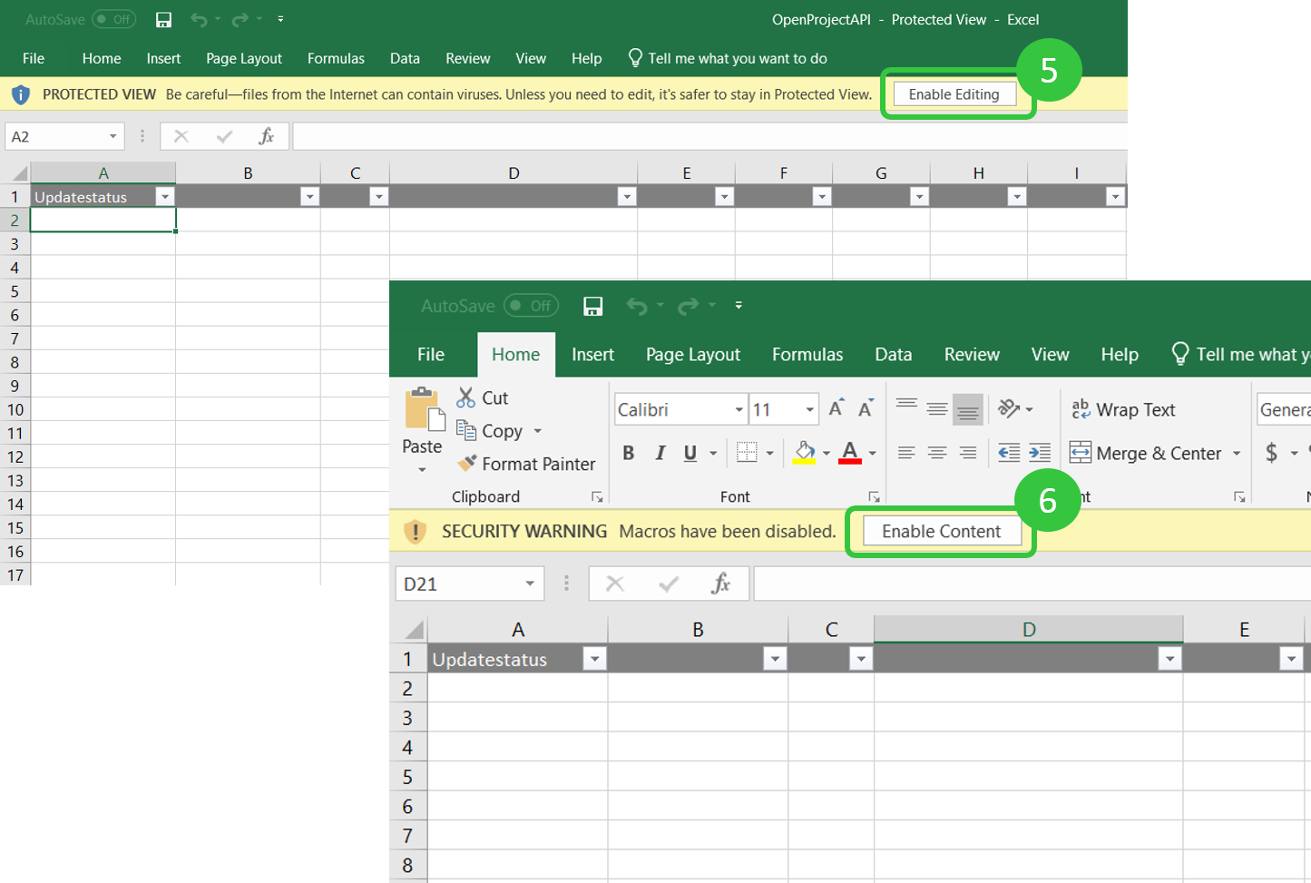Toggle Italic formatting

660,453
